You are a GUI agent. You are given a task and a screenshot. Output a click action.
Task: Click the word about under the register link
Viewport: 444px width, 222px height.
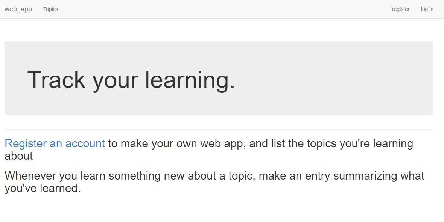pyautogui.click(x=19, y=156)
